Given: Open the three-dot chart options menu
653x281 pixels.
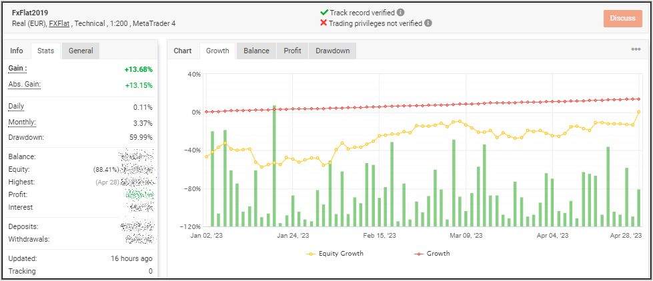Looking at the screenshot, I should [636, 49].
